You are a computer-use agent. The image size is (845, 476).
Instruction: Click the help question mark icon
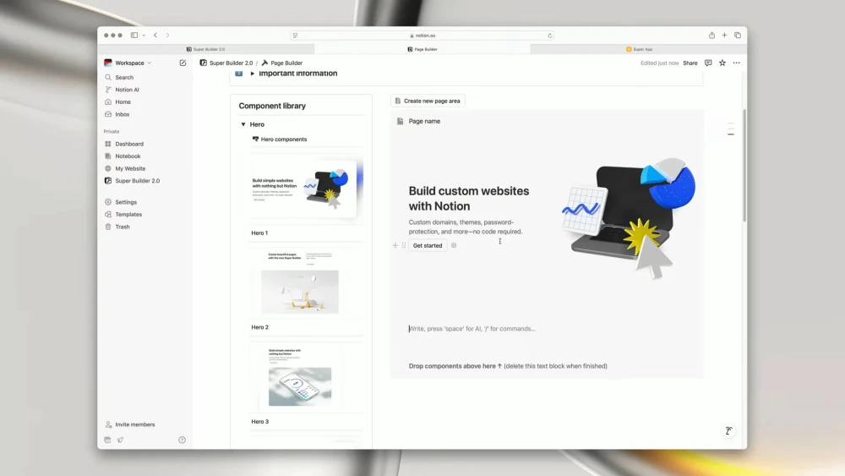tap(183, 440)
